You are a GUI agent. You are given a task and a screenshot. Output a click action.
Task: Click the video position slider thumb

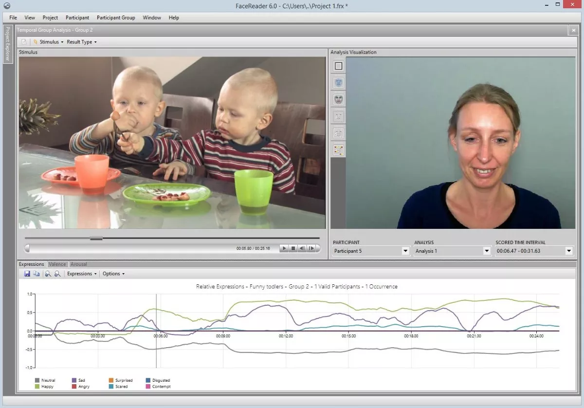96,238
